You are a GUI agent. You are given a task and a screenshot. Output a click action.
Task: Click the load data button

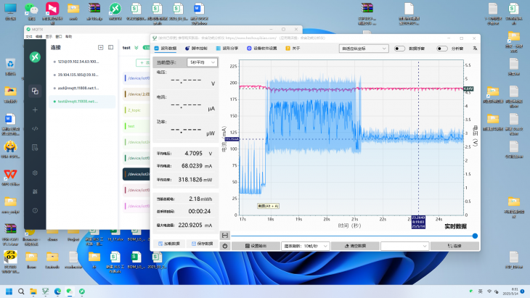(x=169, y=244)
